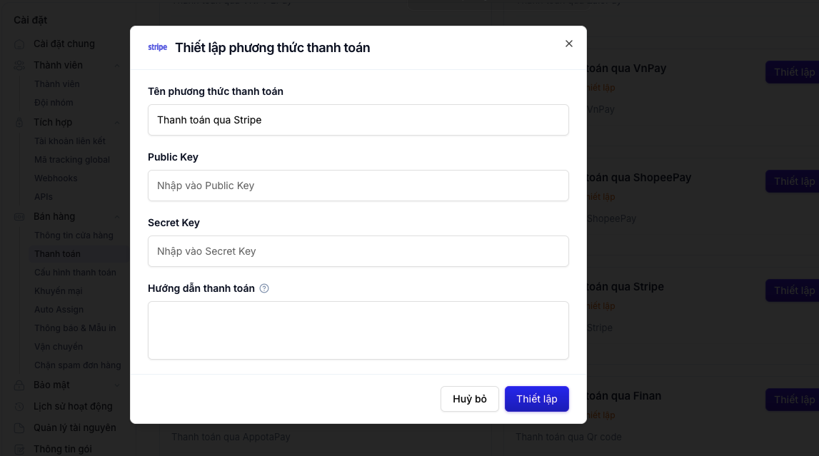Click the Stripe logo in dialog header

pos(157,48)
